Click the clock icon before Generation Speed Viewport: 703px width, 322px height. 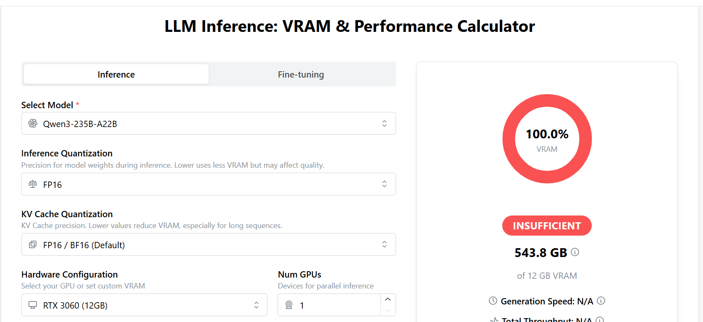(x=493, y=301)
